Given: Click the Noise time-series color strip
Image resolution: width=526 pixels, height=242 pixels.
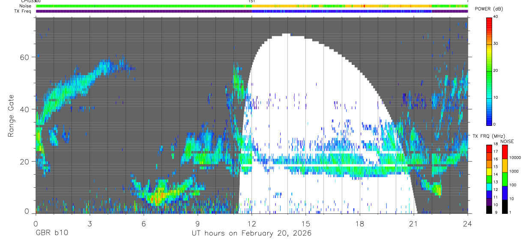Looking at the screenshot, I should pos(252,6).
